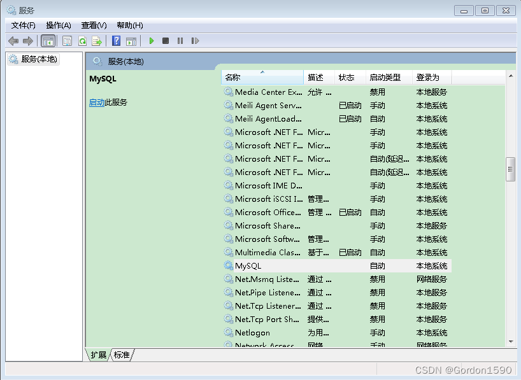This screenshot has height=380, width=521.
Task: Click the Export List toolbar icon
Action: tap(97, 40)
